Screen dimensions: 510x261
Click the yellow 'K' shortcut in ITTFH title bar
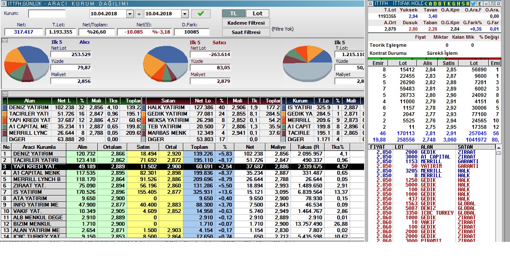pyautogui.click(x=449, y=3)
